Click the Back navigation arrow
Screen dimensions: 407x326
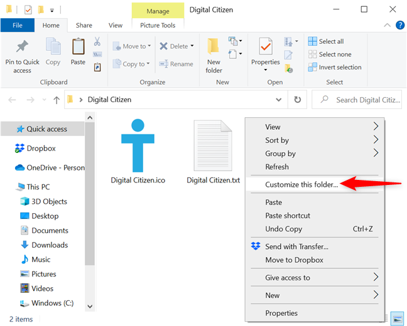coord(12,100)
